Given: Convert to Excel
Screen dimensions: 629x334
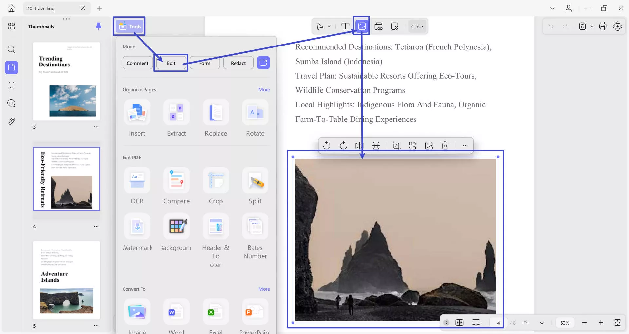Looking at the screenshot, I should pyautogui.click(x=216, y=316).
